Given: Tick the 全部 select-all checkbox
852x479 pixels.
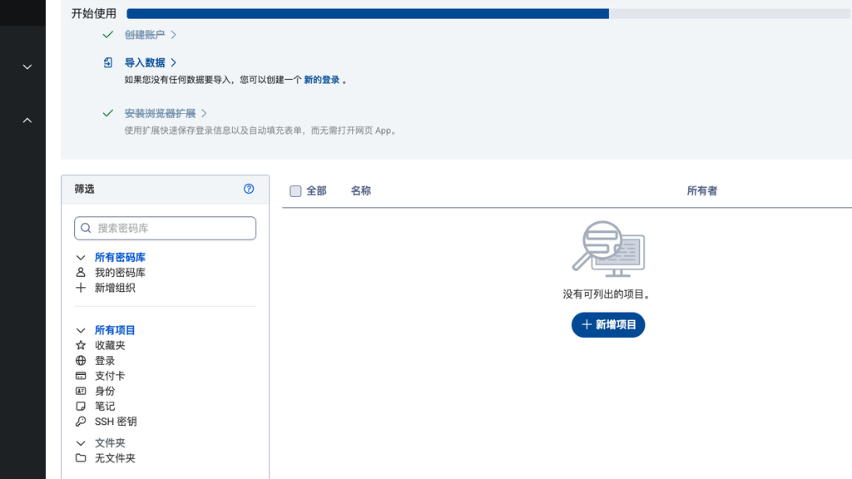Looking at the screenshot, I should (x=295, y=191).
